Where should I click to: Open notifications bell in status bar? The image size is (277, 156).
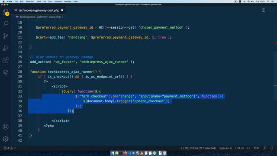(x=272, y=148)
